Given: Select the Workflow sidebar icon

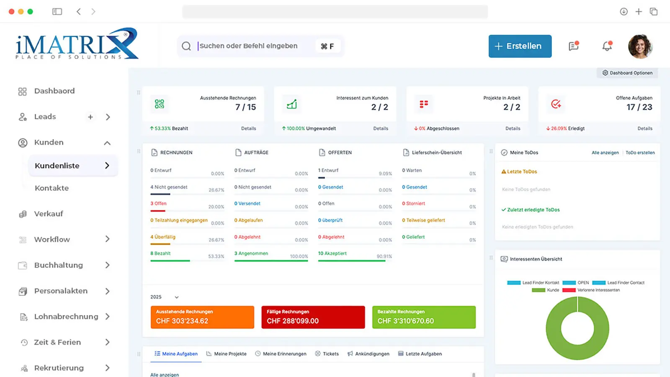Looking at the screenshot, I should pyautogui.click(x=23, y=239).
